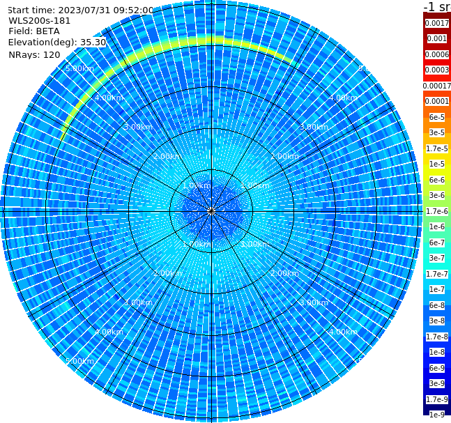
Task: Click the 1e-5 colorbar label
Action: 437,164
